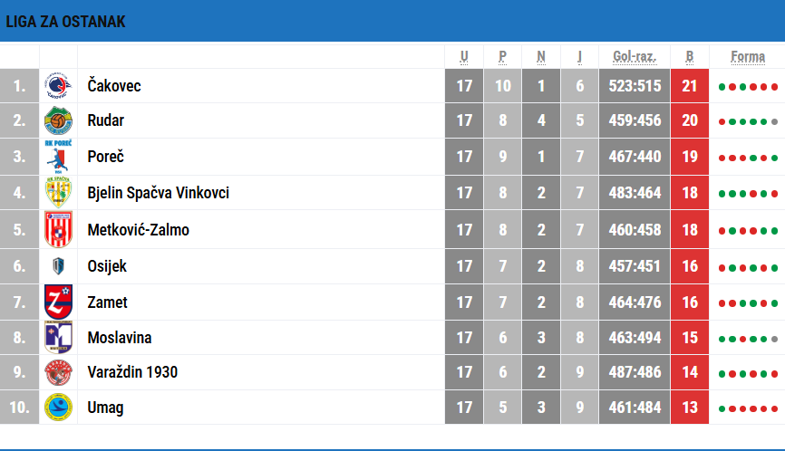Click the Rudar club crest
Viewport: 785px width, 451px height.
point(58,120)
